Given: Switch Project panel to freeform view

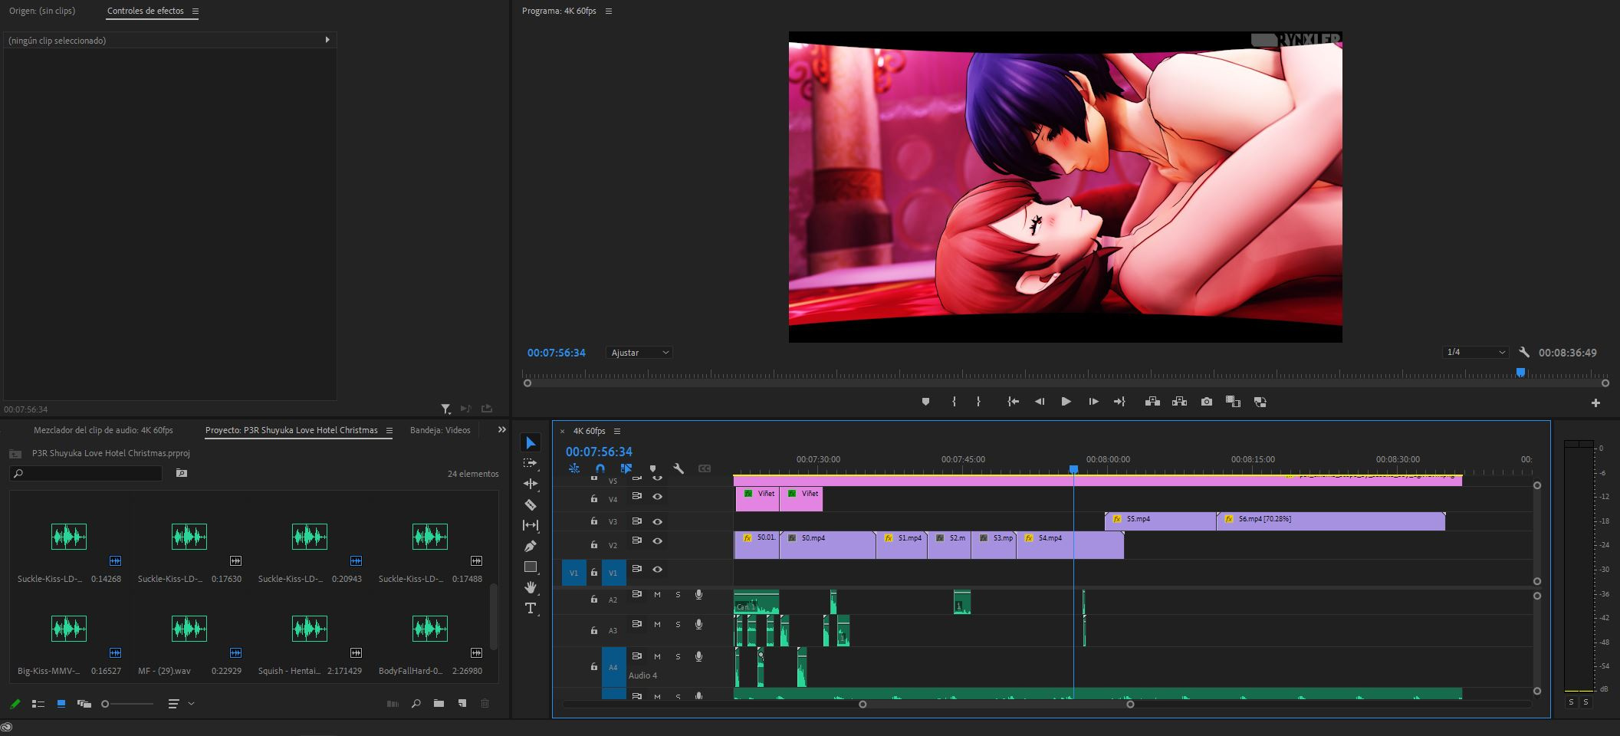Looking at the screenshot, I should 84,704.
